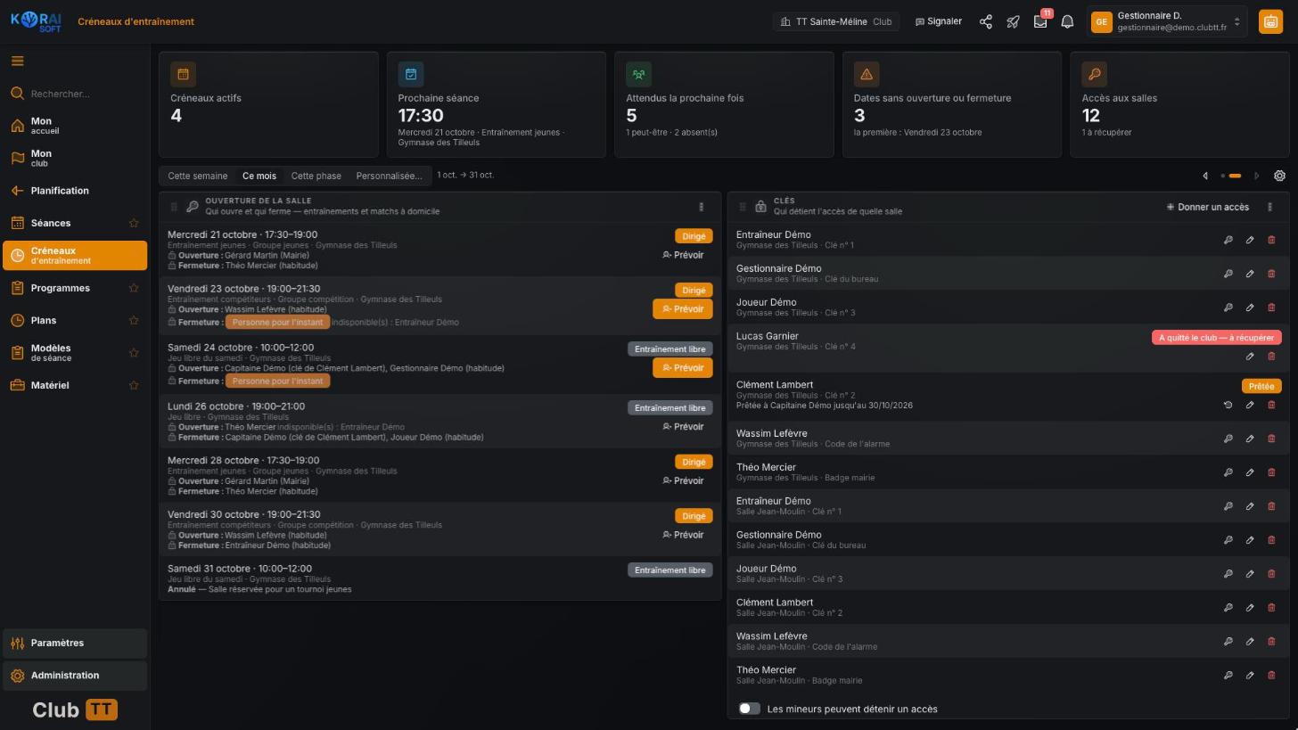This screenshot has height=730, width=1298.
Task: Delete Lucas Garnier's key access
Action: 1271,357
